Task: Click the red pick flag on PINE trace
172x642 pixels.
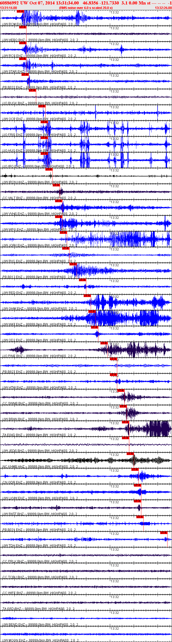Action: click(x=104, y=343)
